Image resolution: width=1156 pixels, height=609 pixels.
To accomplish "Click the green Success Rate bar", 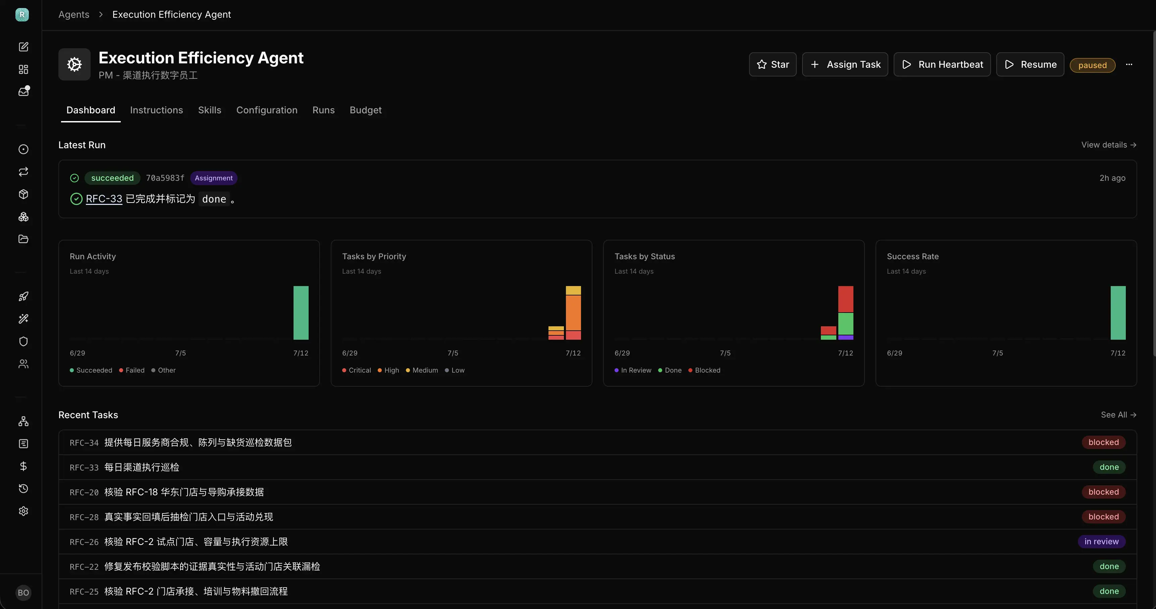I will 1118,313.
